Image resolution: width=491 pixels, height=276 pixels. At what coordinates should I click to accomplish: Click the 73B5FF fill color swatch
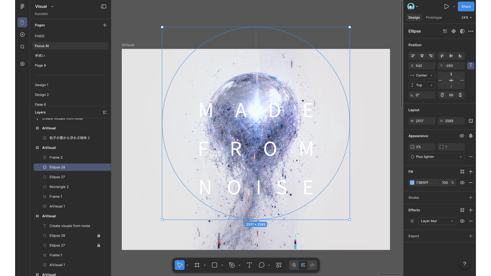(x=412, y=183)
